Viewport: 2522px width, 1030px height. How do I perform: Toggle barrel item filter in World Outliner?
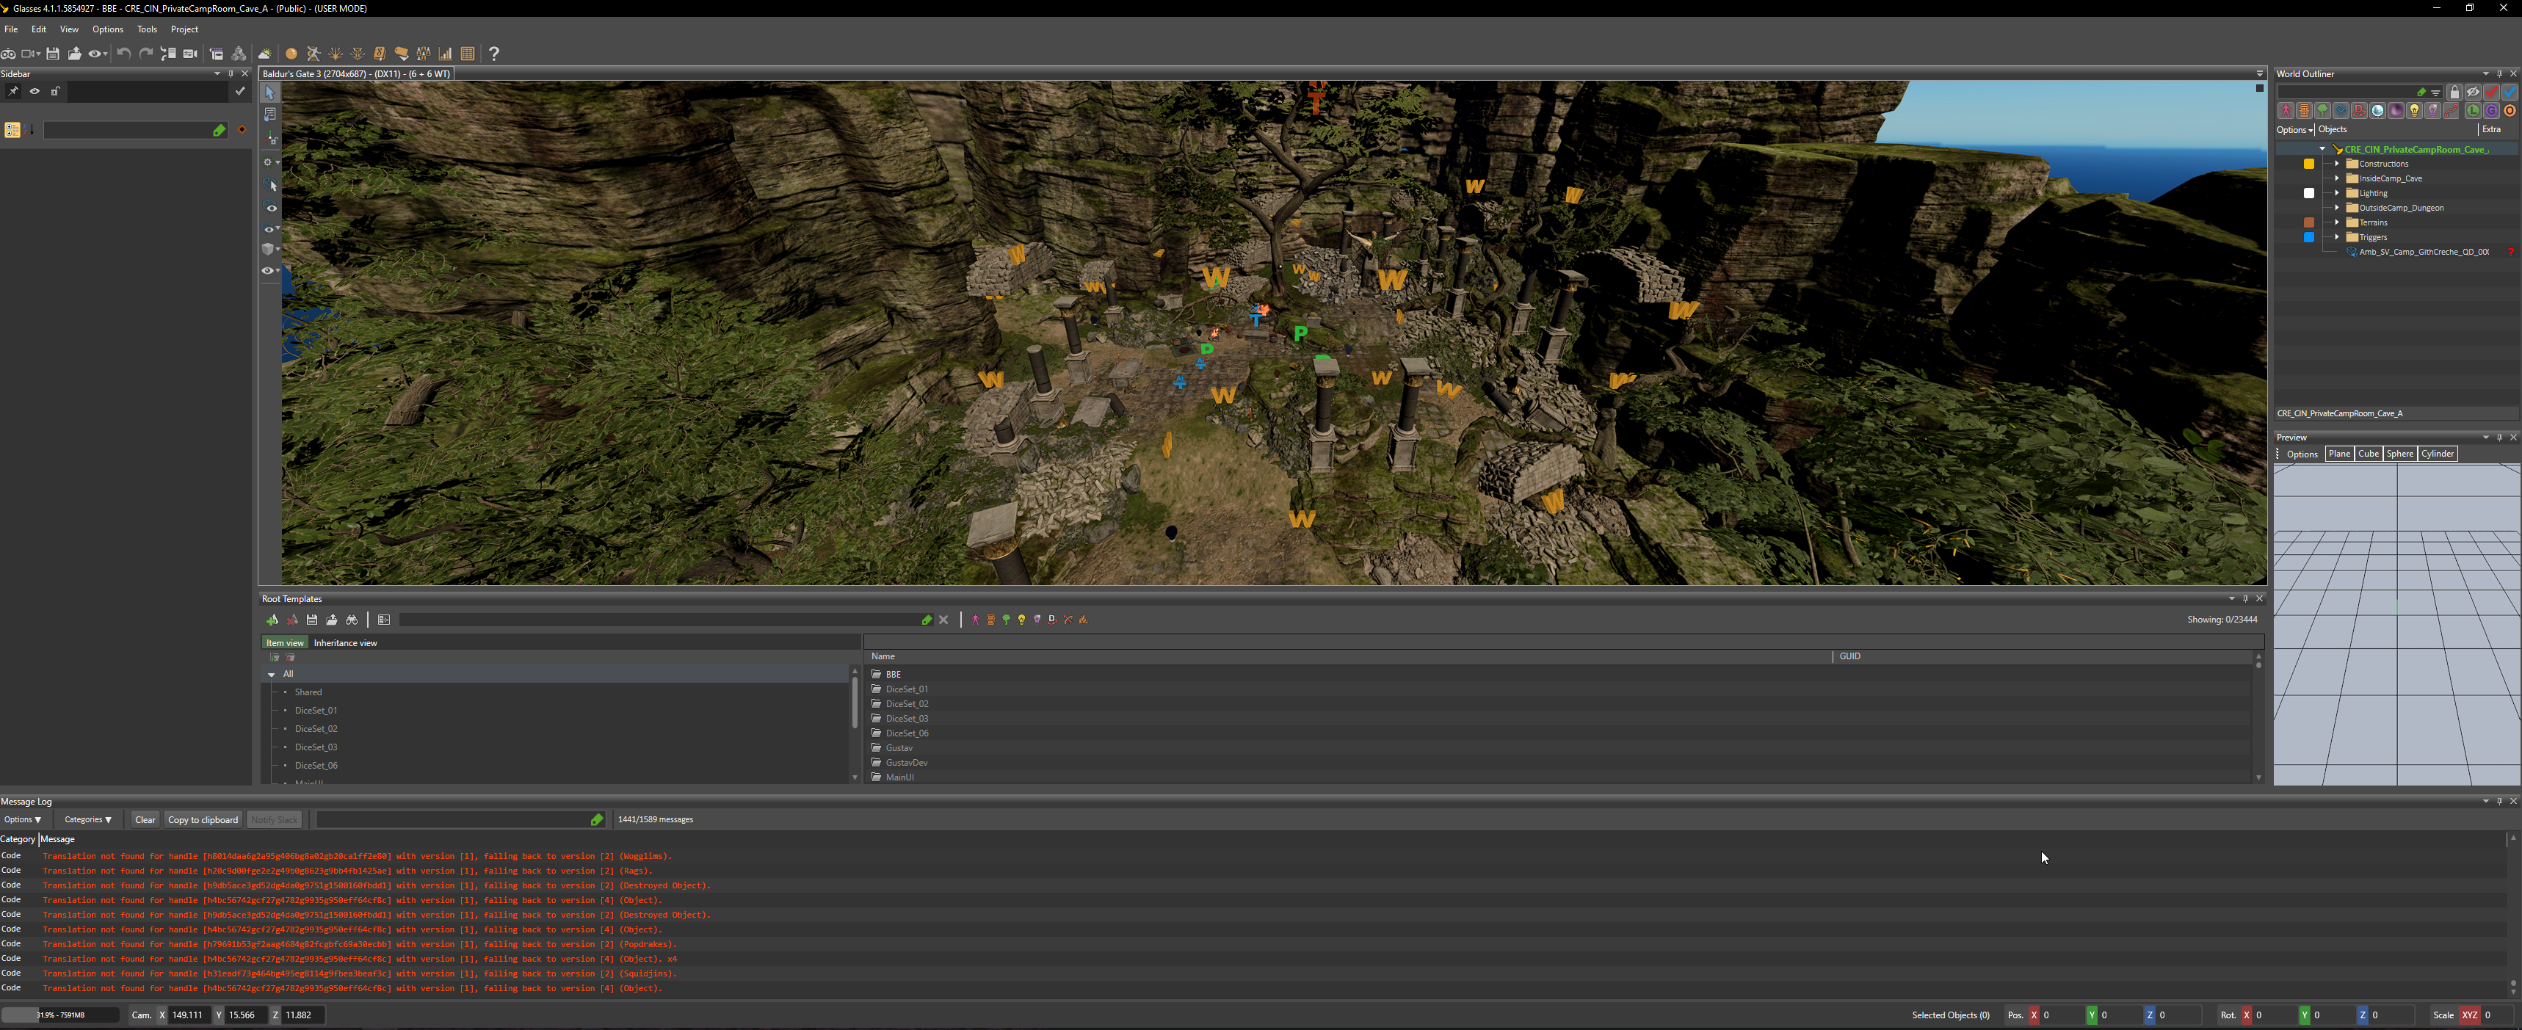click(x=2305, y=111)
